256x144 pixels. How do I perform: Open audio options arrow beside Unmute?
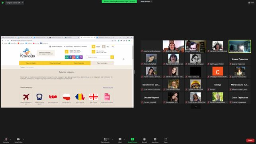tap(10, 139)
